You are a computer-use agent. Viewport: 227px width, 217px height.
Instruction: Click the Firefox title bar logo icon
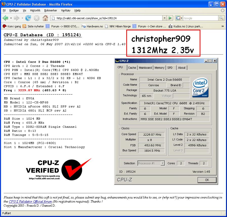tap(4, 4)
